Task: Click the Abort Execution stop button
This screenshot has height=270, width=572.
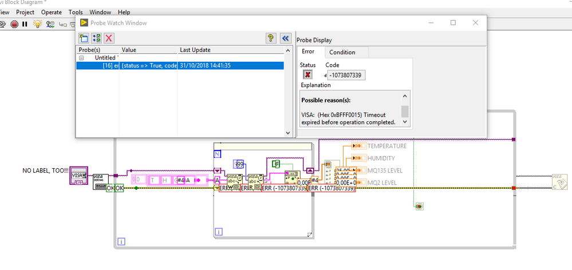Action: 14,24
